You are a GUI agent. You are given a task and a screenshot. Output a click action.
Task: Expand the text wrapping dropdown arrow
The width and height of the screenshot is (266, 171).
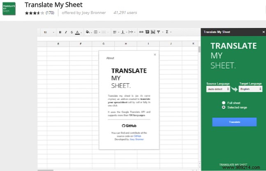[135, 32]
